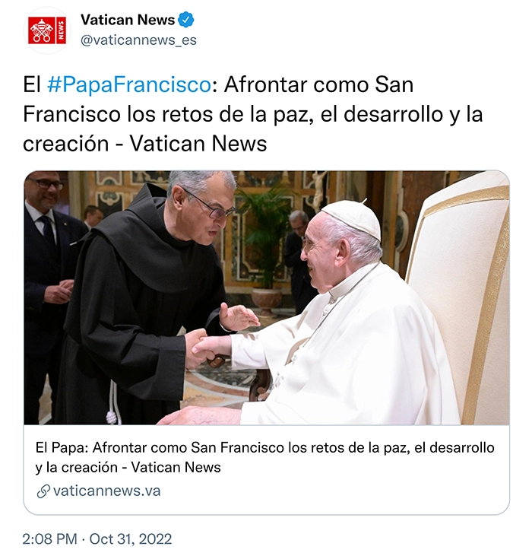Visit the vaticannews.va domain link

106,491
